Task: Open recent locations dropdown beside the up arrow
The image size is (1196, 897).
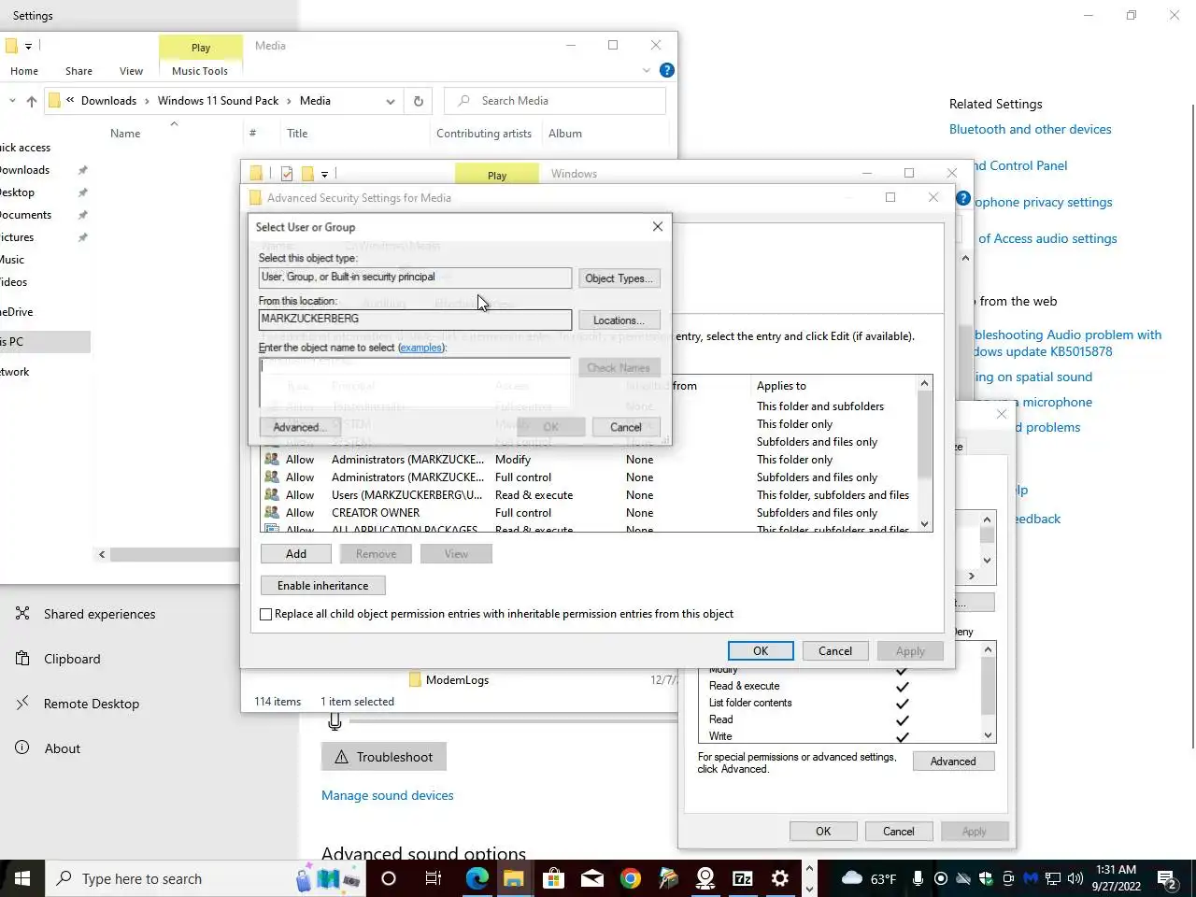Action: click(12, 101)
